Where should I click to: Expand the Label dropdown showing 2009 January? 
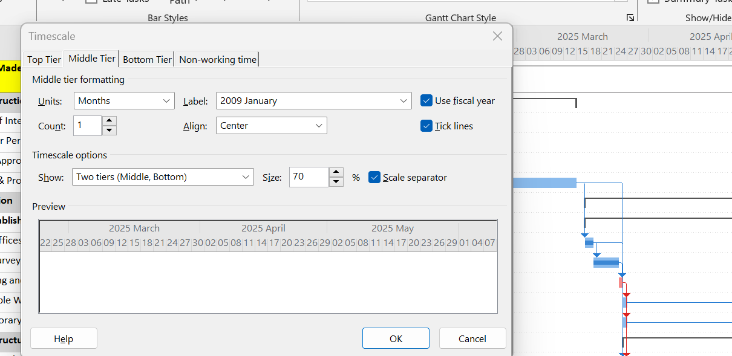point(404,100)
